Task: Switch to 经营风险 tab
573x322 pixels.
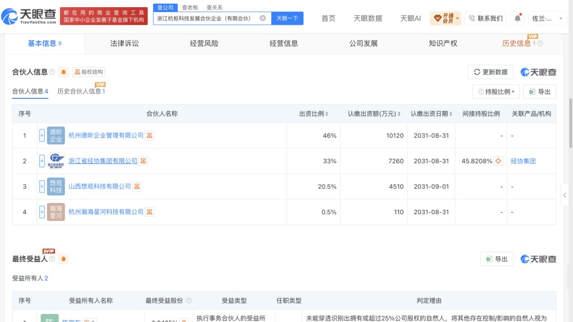Action: tap(204, 44)
